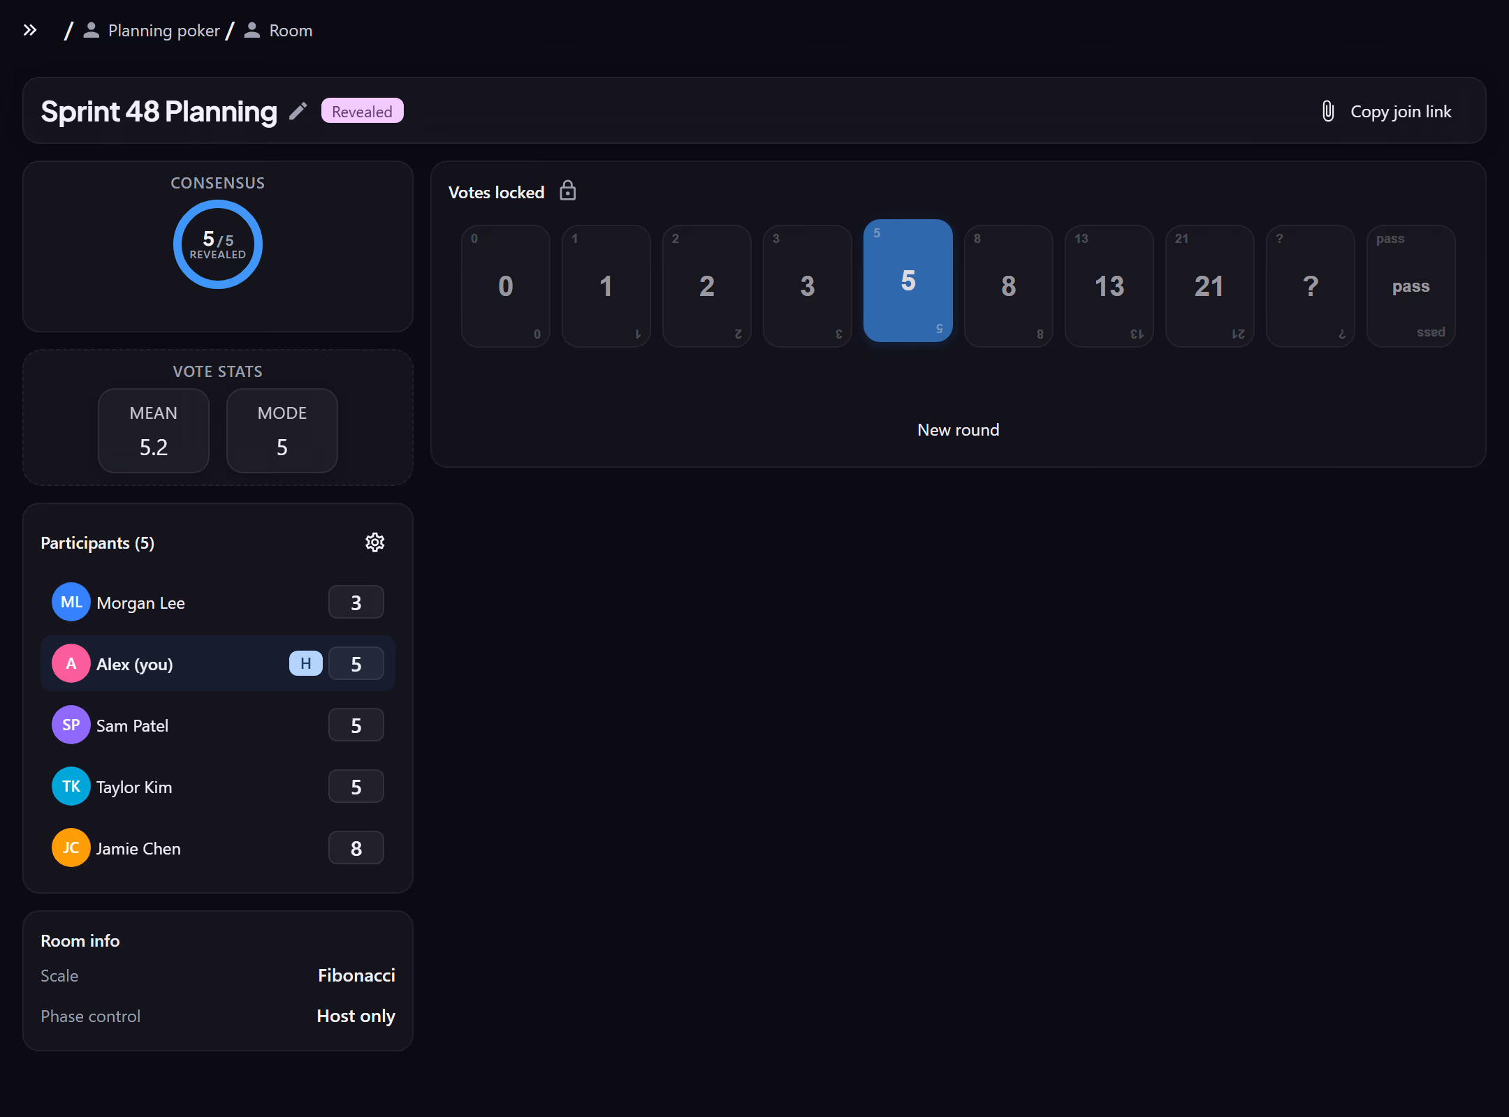Viewport: 1509px width, 1117px height.
Task: Click Alex's pink A avatar
Action: [71, 663]
